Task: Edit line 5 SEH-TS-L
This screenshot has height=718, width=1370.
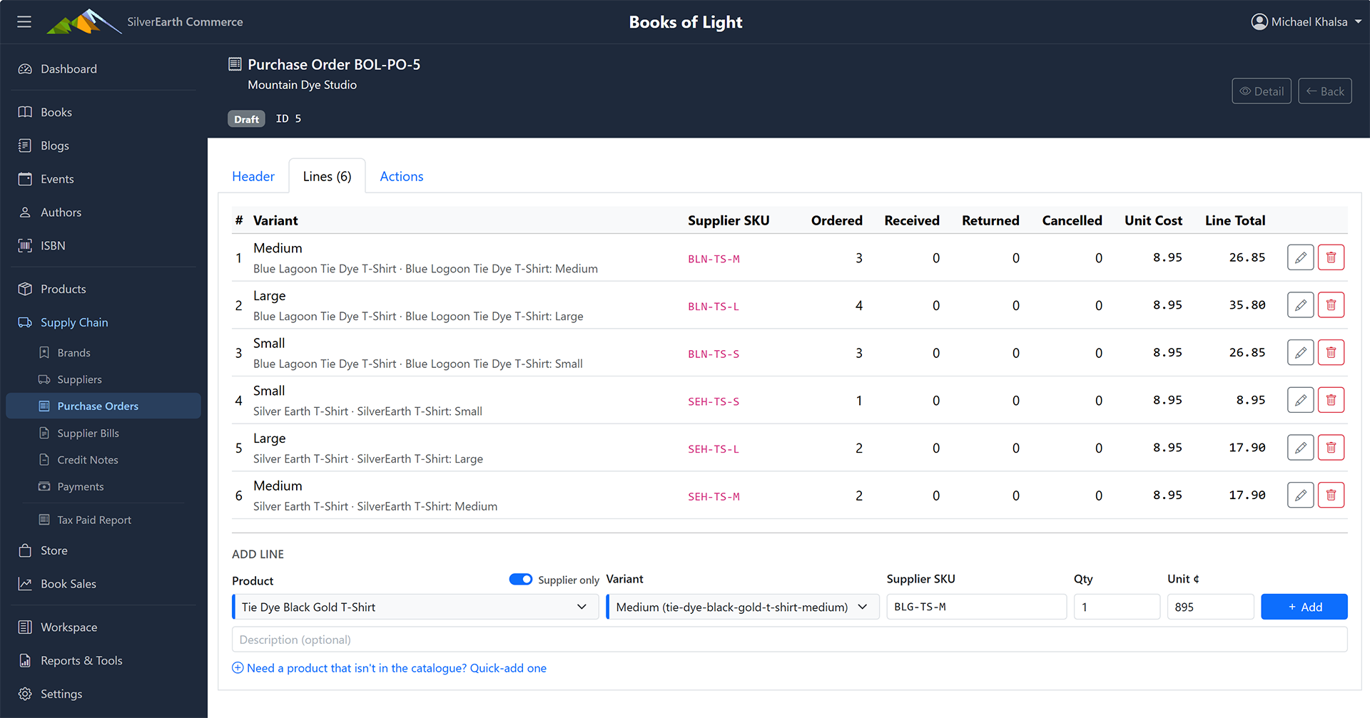Action: [1301, 448]
